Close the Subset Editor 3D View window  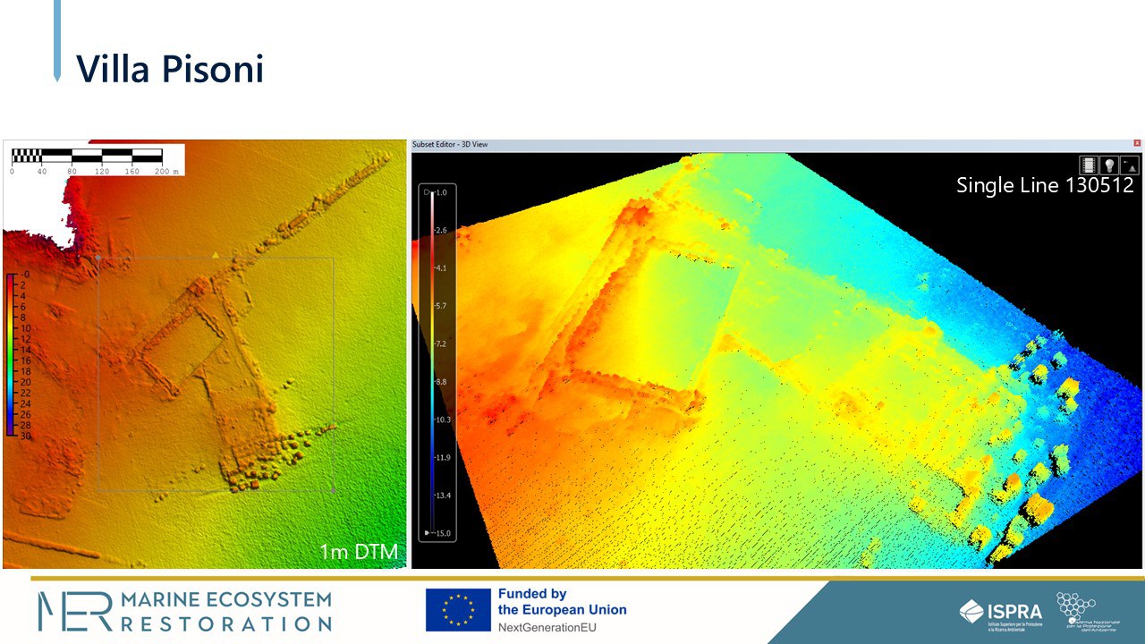1137,143
